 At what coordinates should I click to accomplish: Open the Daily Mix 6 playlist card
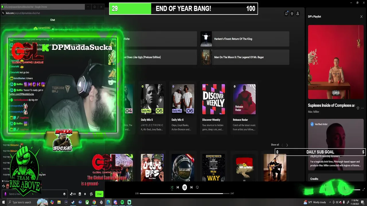pos(183,108)
